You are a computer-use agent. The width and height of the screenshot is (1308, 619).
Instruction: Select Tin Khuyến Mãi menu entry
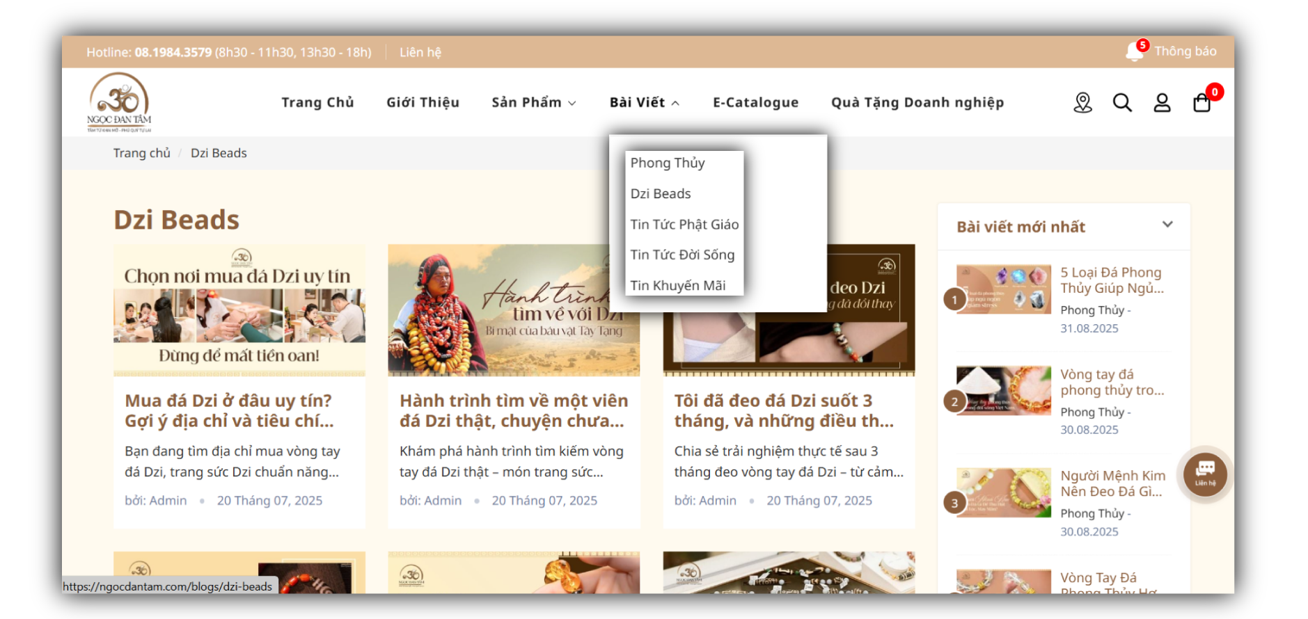point(677,285)
